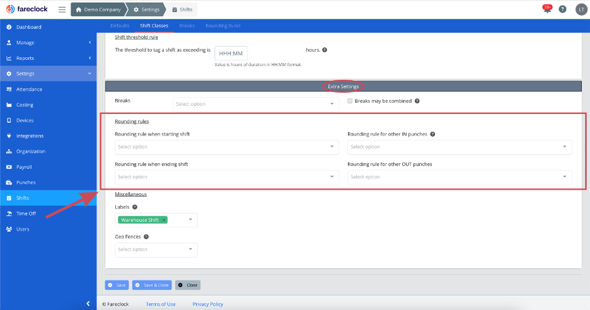Image resolution: width=590 pixels, height=310 pixels.
Task: Toggle the hamburger menu icon
Action: coord(62,9)
